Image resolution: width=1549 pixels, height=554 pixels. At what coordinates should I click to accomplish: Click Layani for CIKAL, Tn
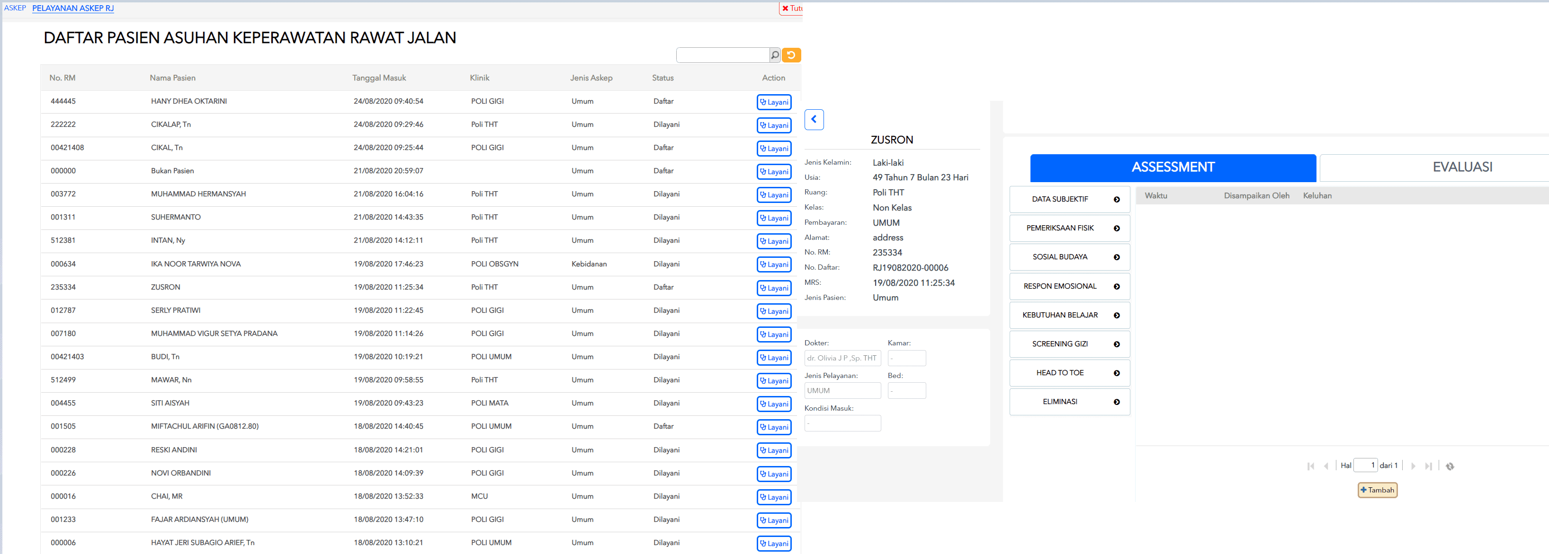(x=773, y=149)
